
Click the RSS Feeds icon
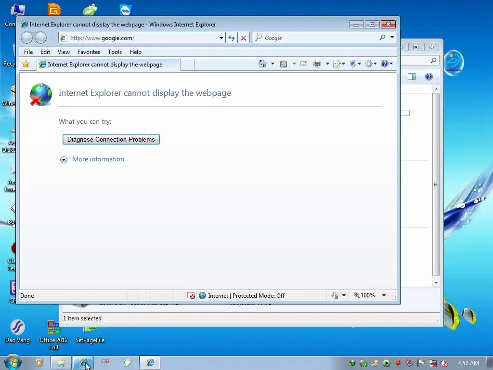click(x=283, y=64)
